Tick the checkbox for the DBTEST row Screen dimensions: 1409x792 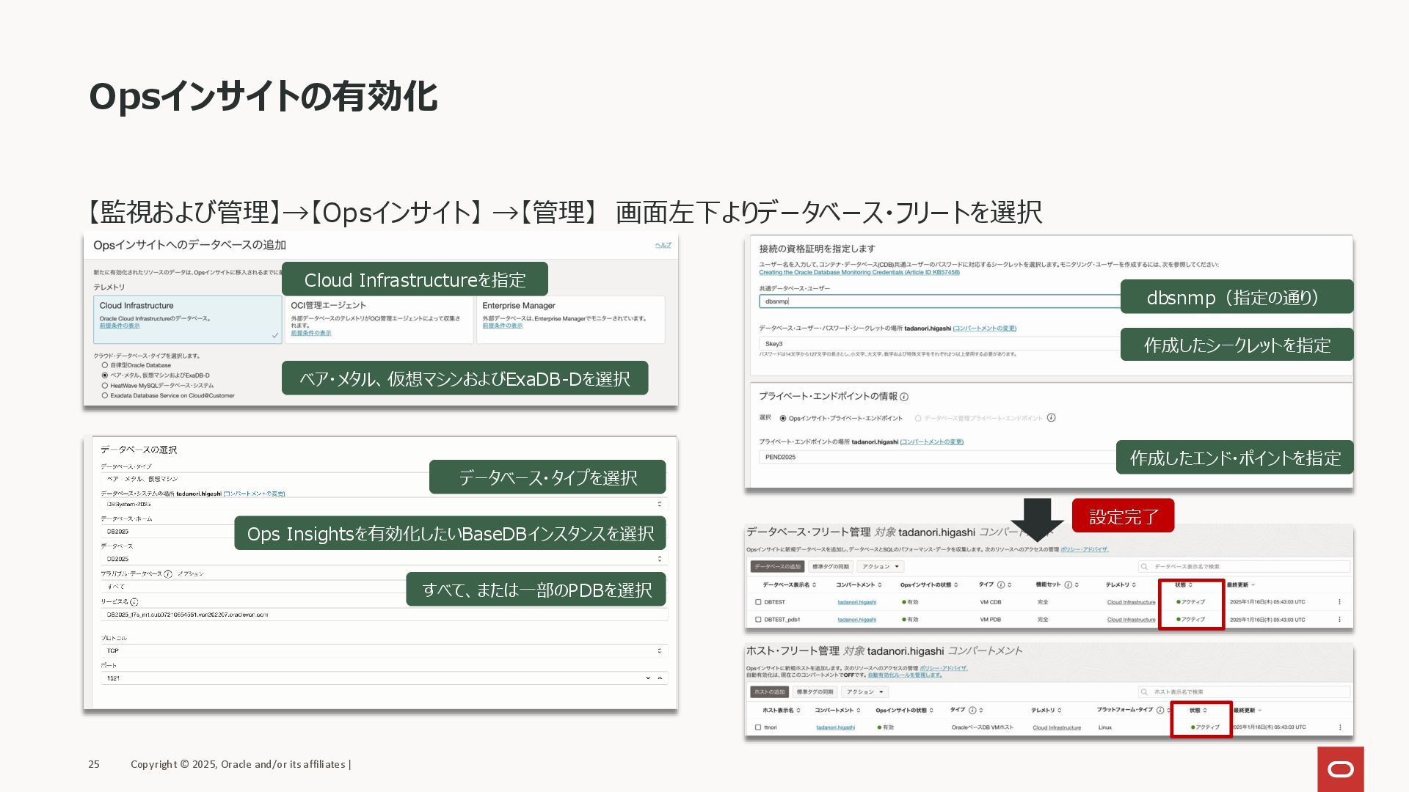[758, 602]
